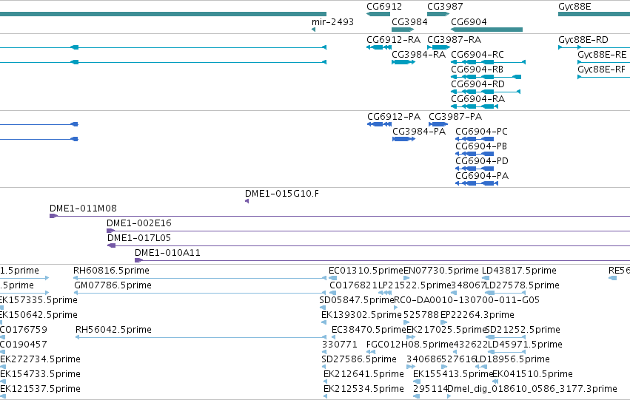Select the LD27578.5prime label
This screenshot has height=400, width=630.
pos(523,285)
